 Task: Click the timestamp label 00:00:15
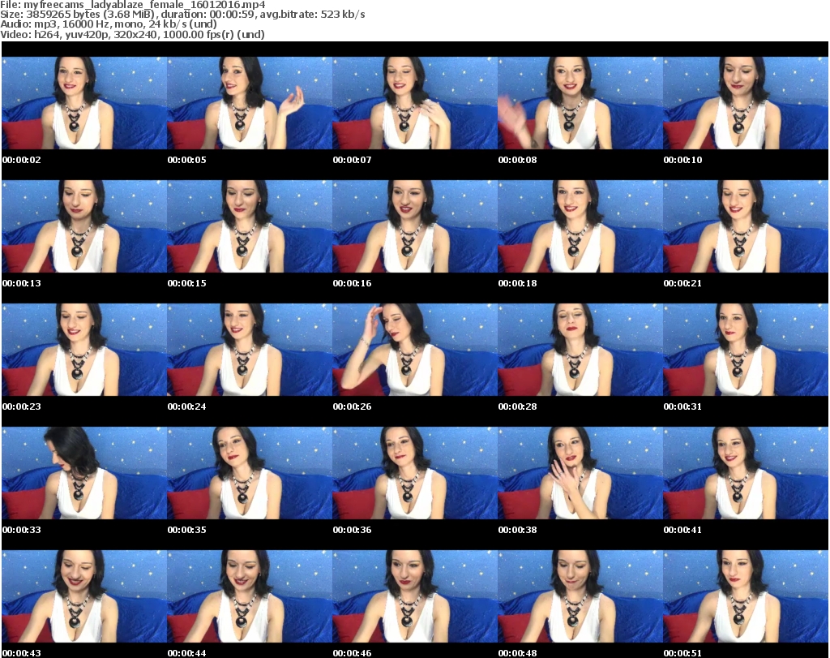(187, 283)
